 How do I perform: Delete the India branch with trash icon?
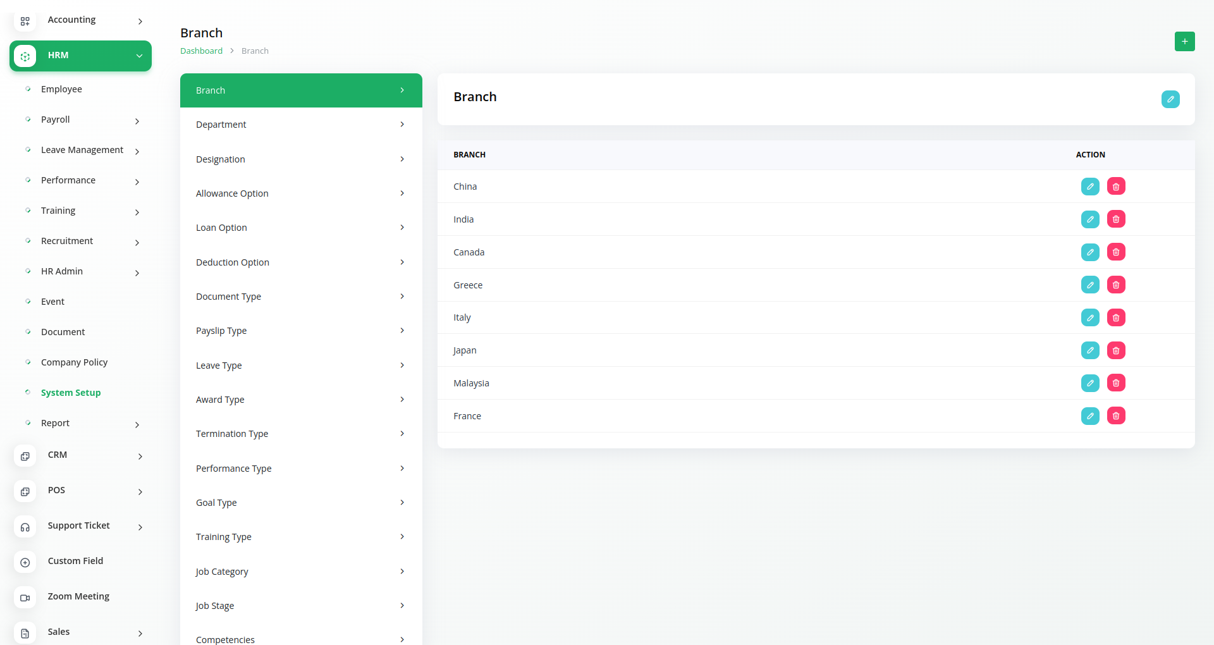click(1116, 219)
